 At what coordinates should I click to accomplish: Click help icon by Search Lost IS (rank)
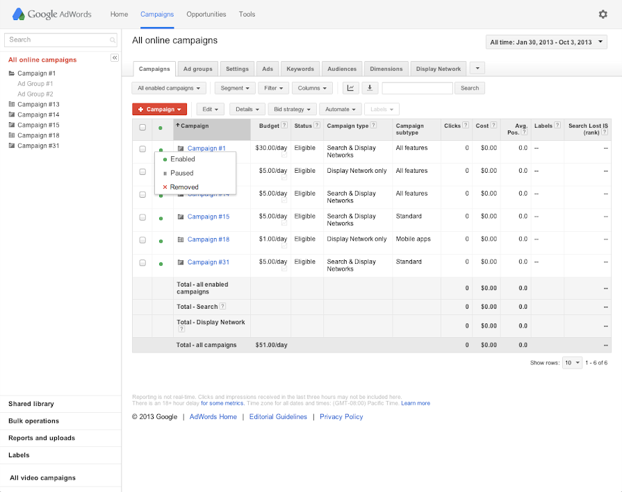pos(605,132)
